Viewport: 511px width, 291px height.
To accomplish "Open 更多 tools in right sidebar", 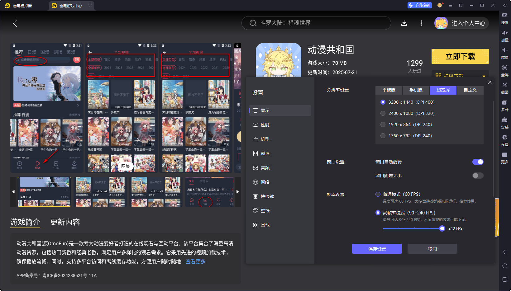I will coord(505,158).
